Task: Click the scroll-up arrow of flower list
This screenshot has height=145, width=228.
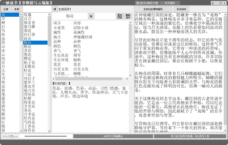Action: coord(49,14)
